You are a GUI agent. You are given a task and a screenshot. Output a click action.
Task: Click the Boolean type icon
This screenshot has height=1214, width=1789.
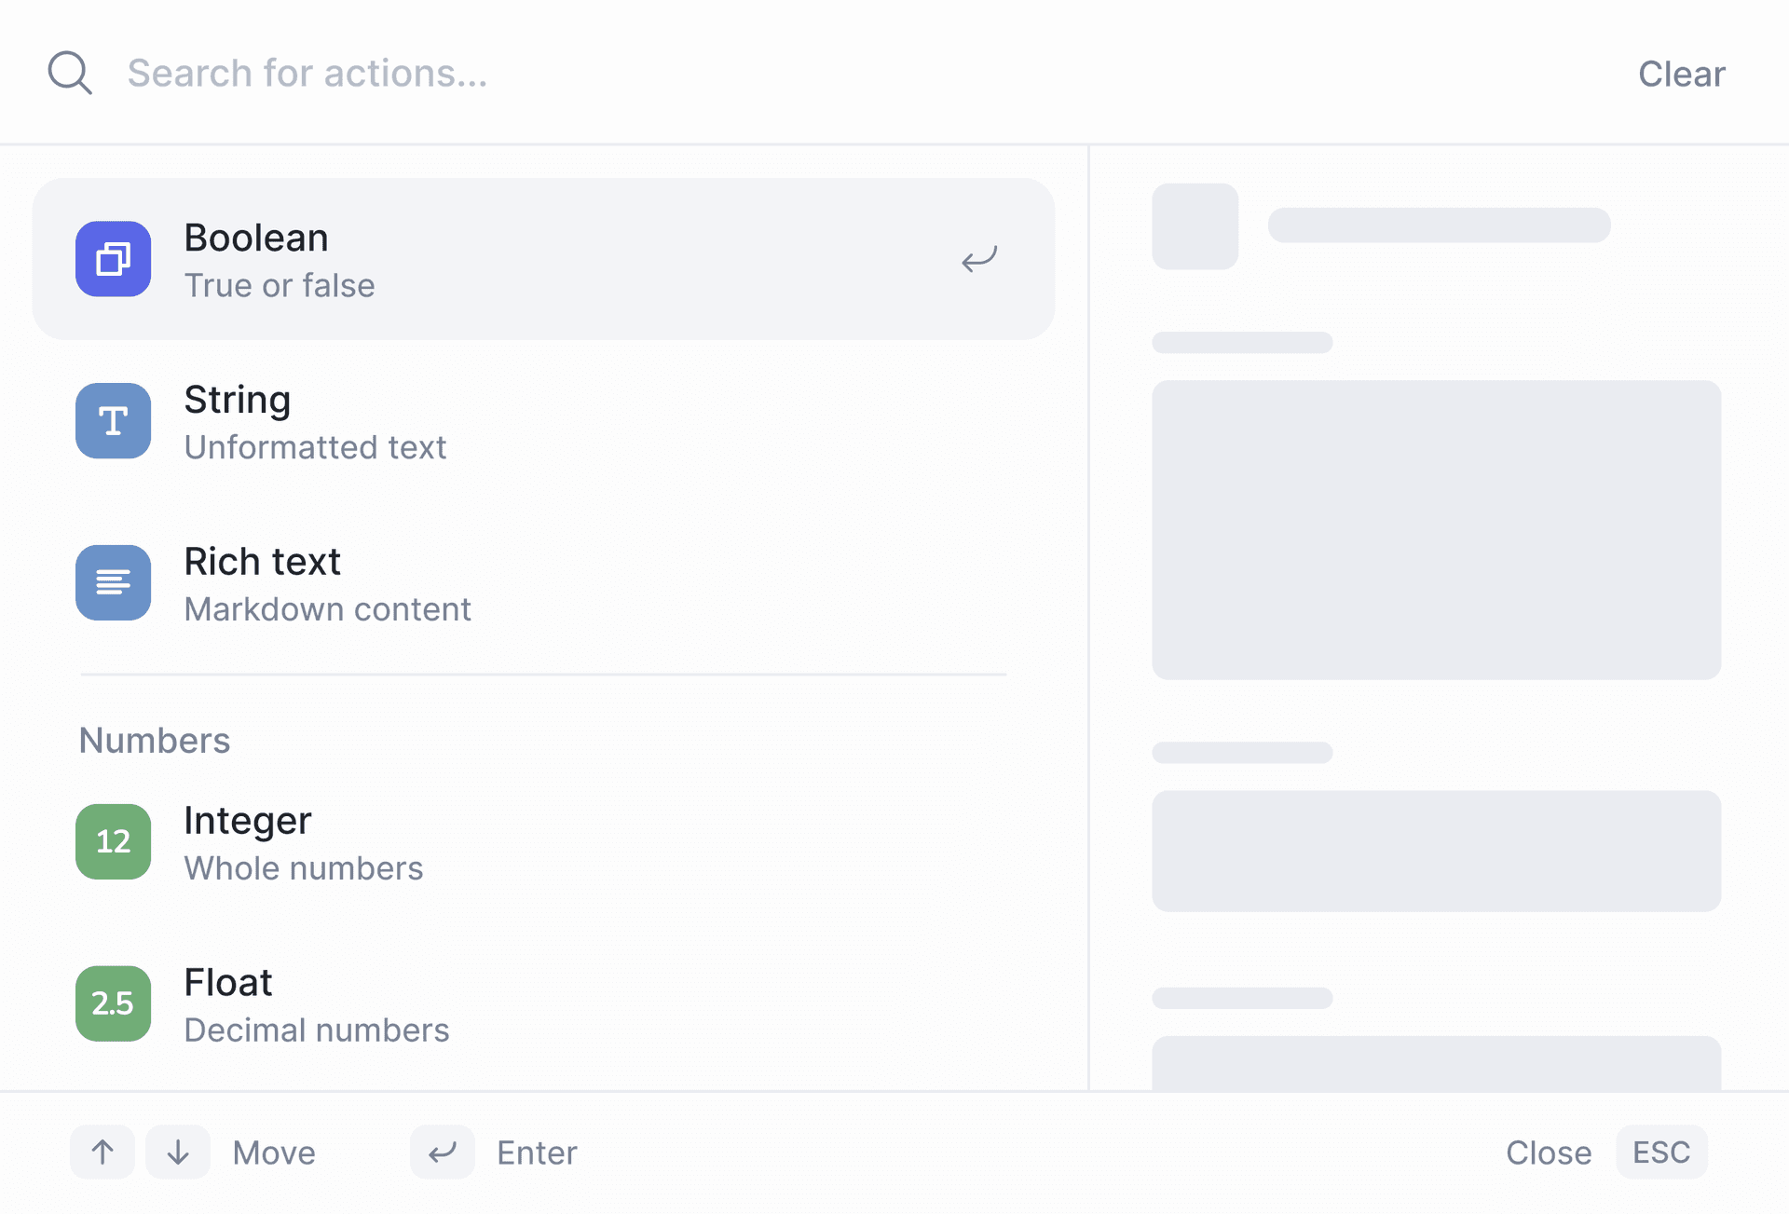point(114,259)
